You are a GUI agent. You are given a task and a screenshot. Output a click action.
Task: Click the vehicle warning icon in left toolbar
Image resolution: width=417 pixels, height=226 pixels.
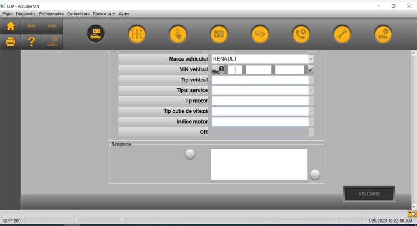pyautogui.click(x=52, y=42)
